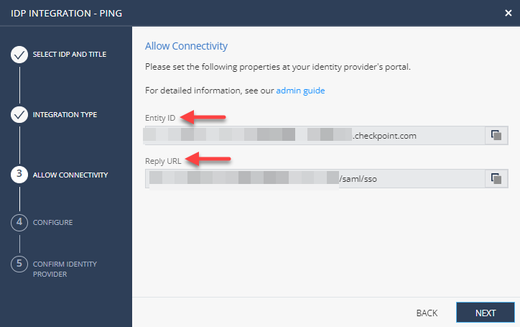520x327 pixels.
Task: Copy the Entity ID value
Action: 496,135
